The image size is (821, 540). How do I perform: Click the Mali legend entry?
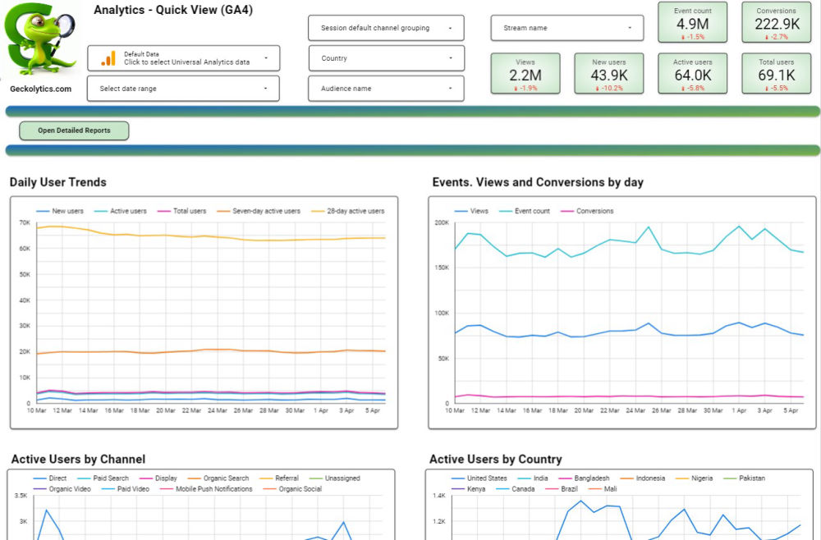(x=603, y=489)
